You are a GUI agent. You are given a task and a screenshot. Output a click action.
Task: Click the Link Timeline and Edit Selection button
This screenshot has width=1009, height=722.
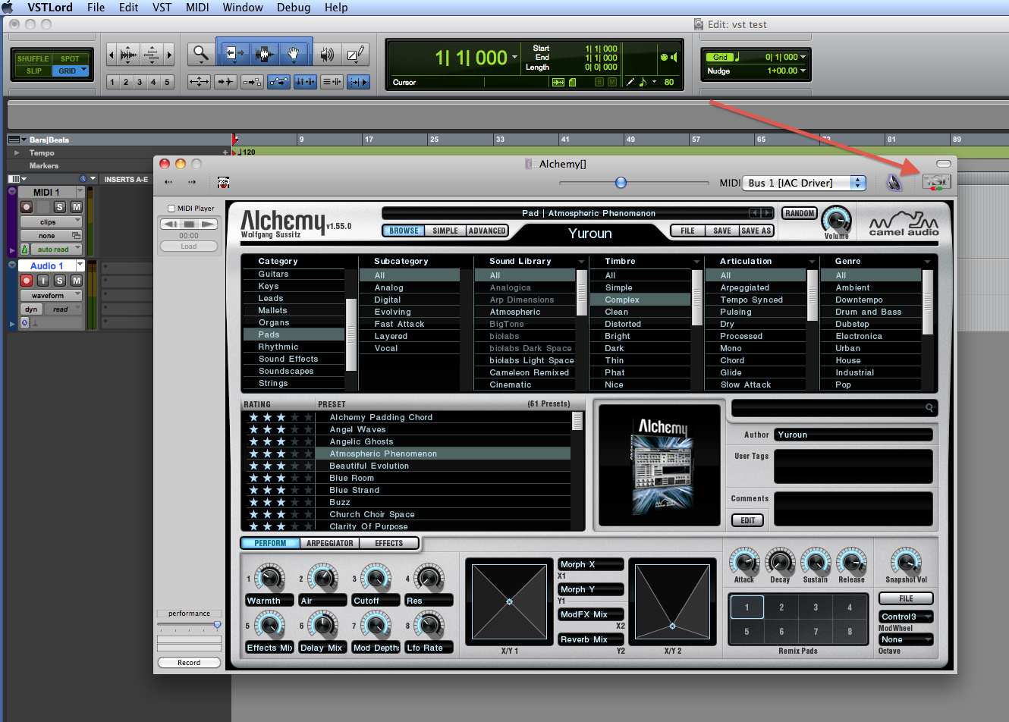(305, 82)
